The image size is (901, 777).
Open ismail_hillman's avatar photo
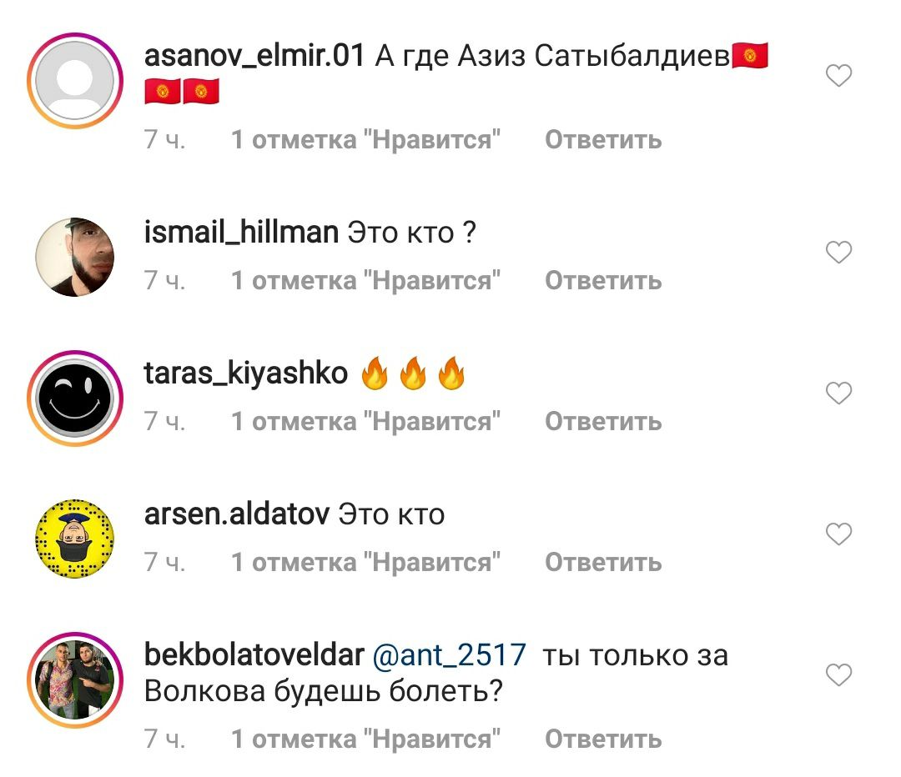75,257
